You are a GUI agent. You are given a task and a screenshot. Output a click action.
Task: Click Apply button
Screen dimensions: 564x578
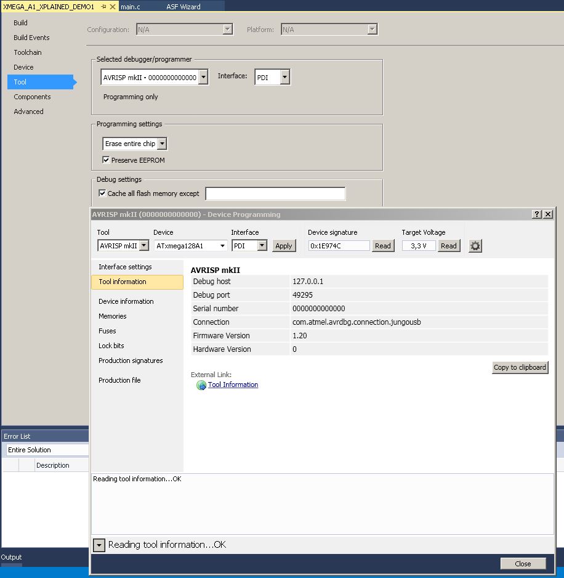[x=284, y=246]
